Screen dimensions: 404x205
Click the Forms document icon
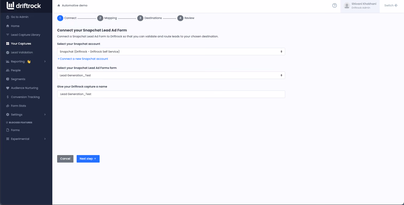[7, 130]
